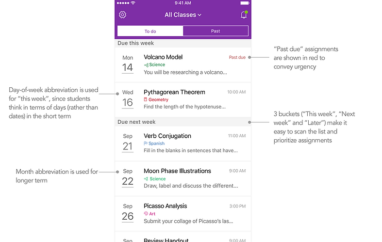Click the Geometry class label
The height and width of the screenshot is (242, 382).
[x=158, y=99]
